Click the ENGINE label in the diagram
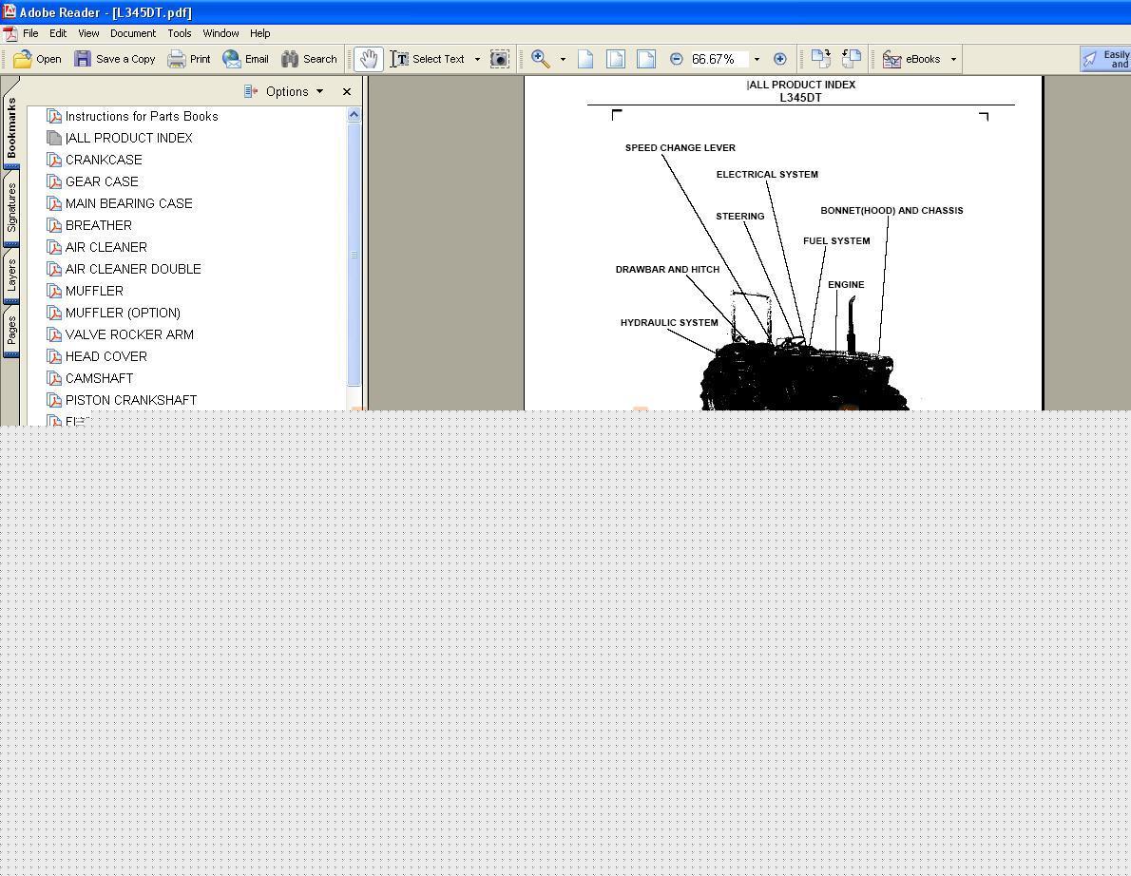The height and width of the screenshot is (876, 1131). (x=846, y=285)
